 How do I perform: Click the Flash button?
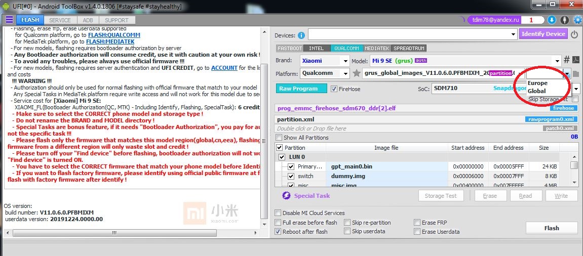click(x=552, y=228)
